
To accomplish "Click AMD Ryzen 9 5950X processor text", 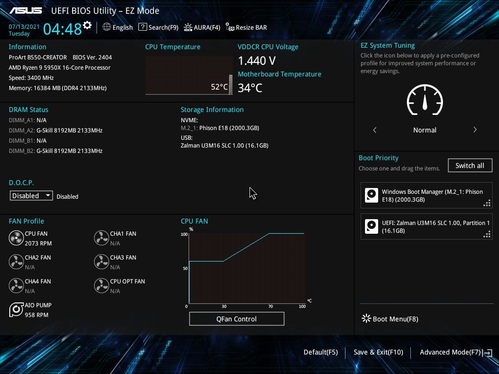I will (59, 67).
